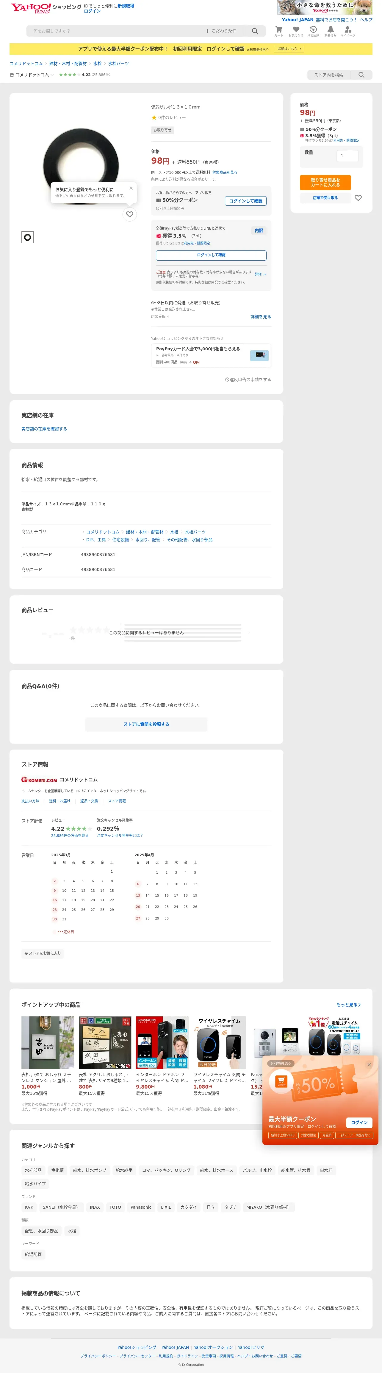Viewport: 382px width, 1373px height.
Task: Open 建材・木材・配管材 breadcrumb
Action: (x=68, y=64)
